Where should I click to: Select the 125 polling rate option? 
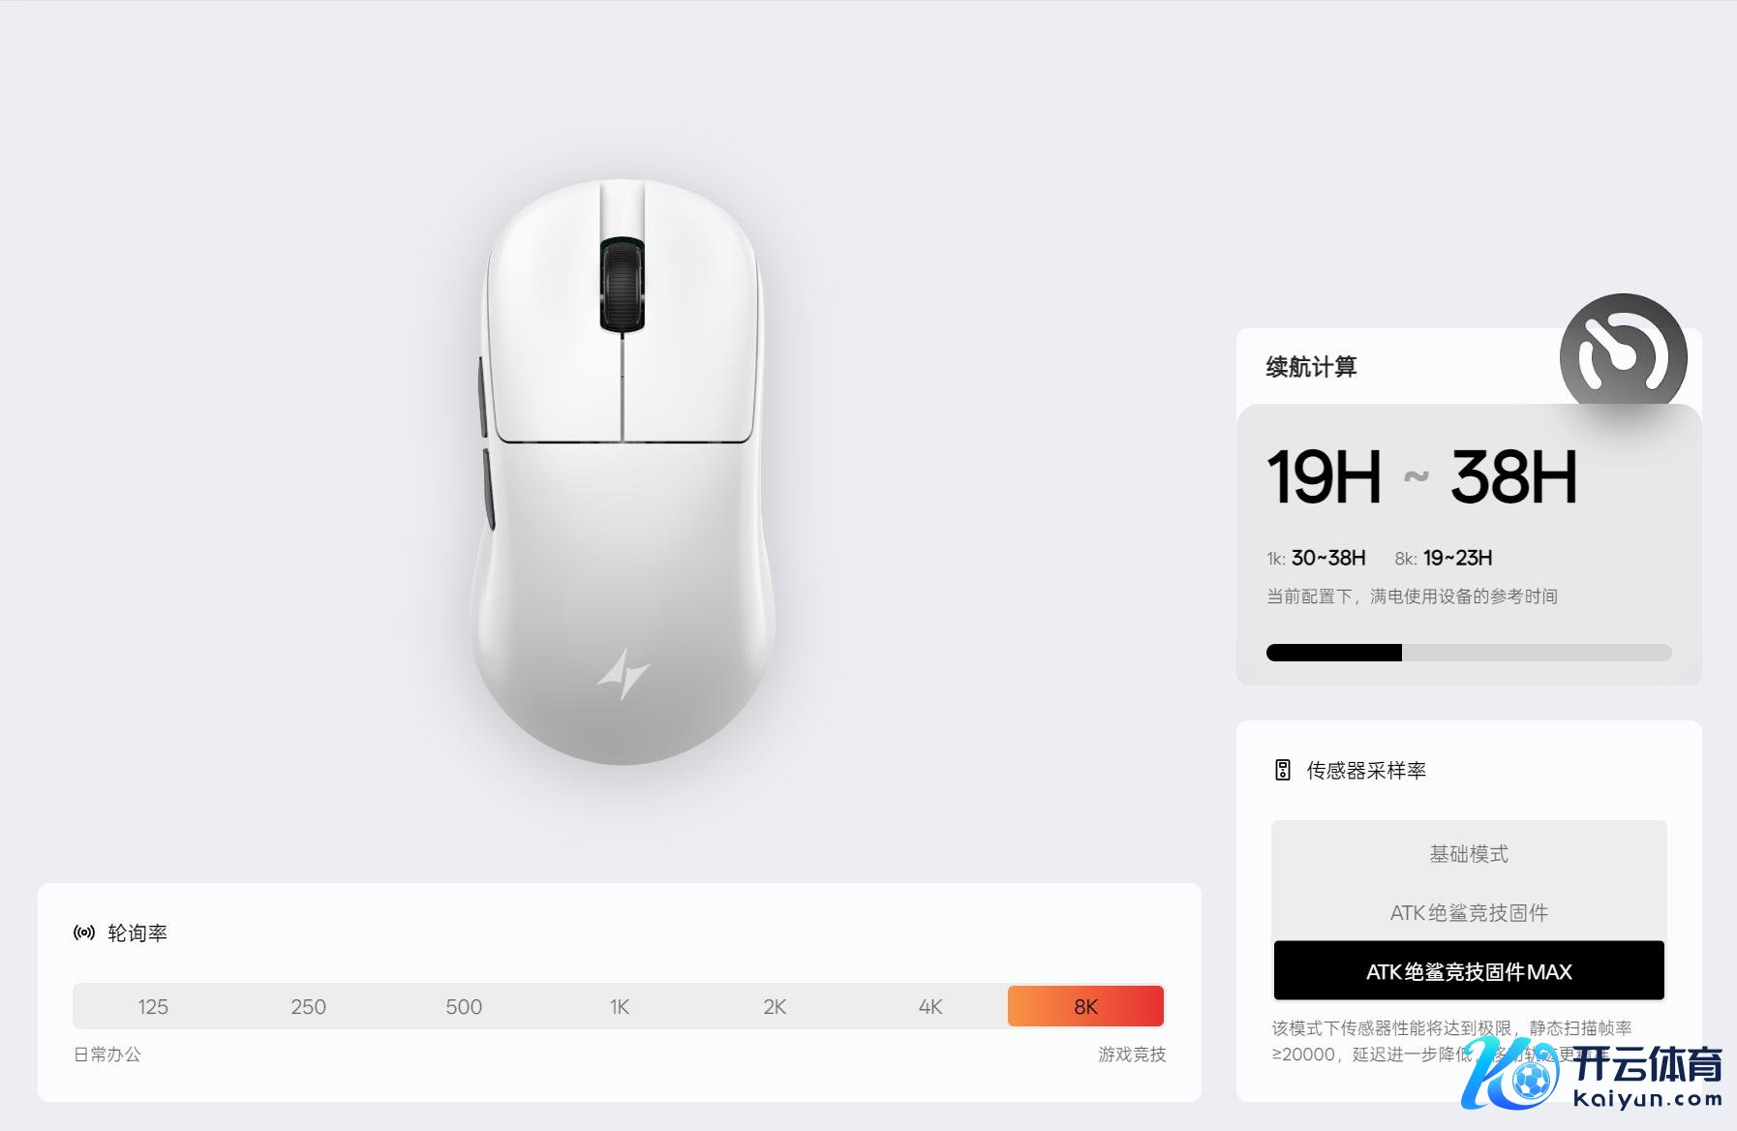click(153, 1006)
